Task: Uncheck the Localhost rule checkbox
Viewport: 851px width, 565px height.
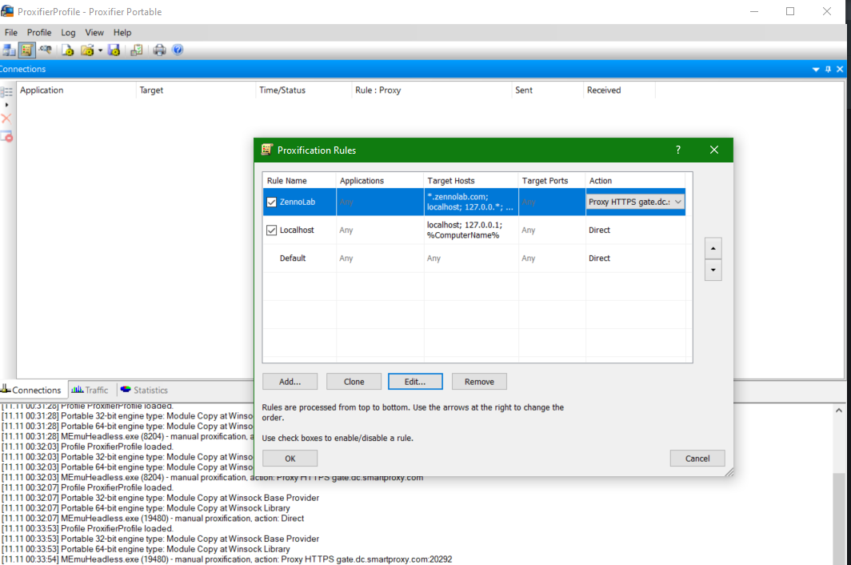Action: (272, 230)
